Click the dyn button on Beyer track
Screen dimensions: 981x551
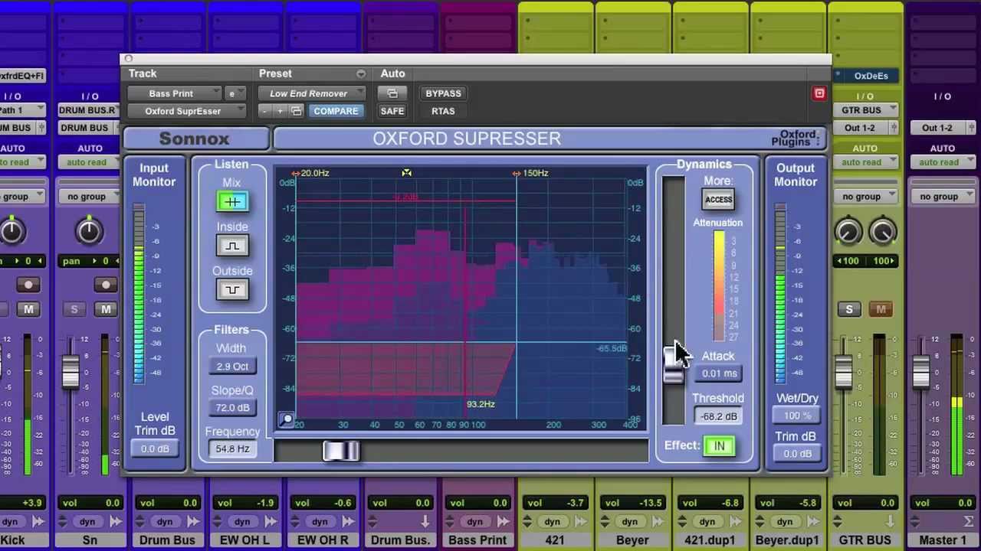click(630, 522)
